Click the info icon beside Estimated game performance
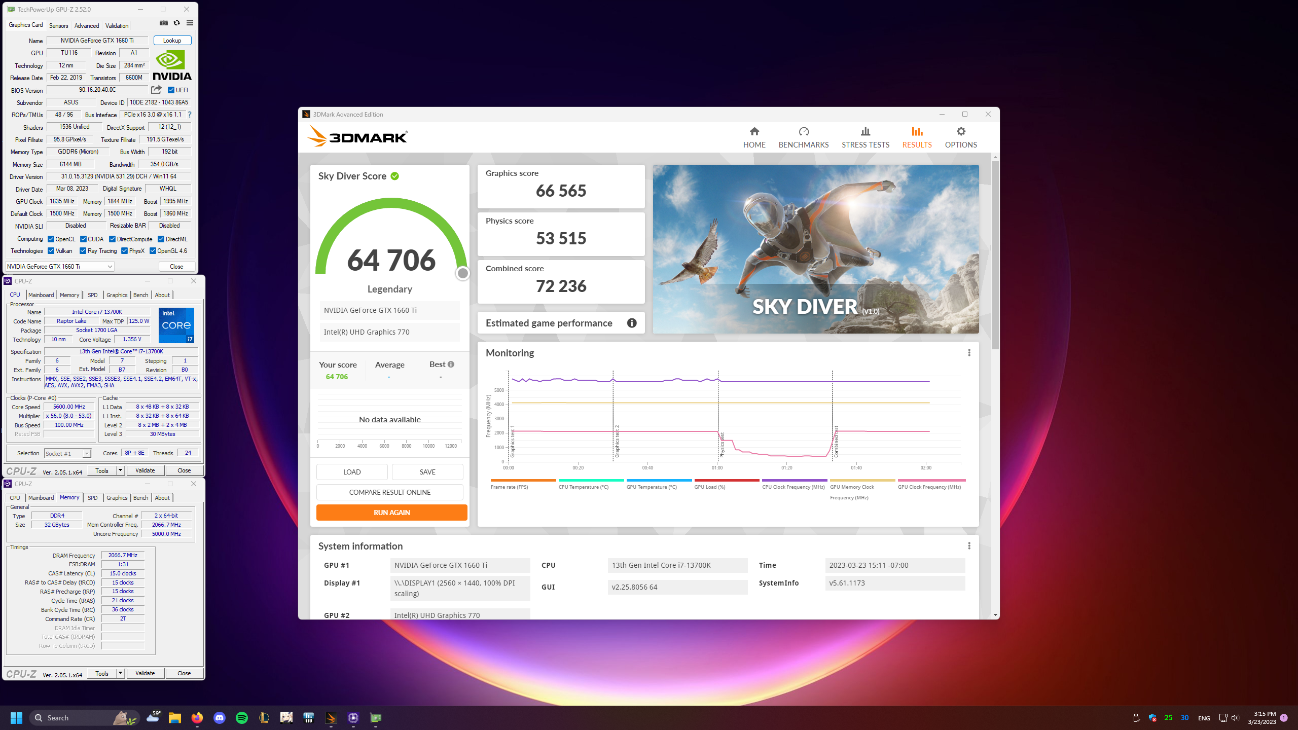This screenshot has width=1298, height=730. pos(632,323)
